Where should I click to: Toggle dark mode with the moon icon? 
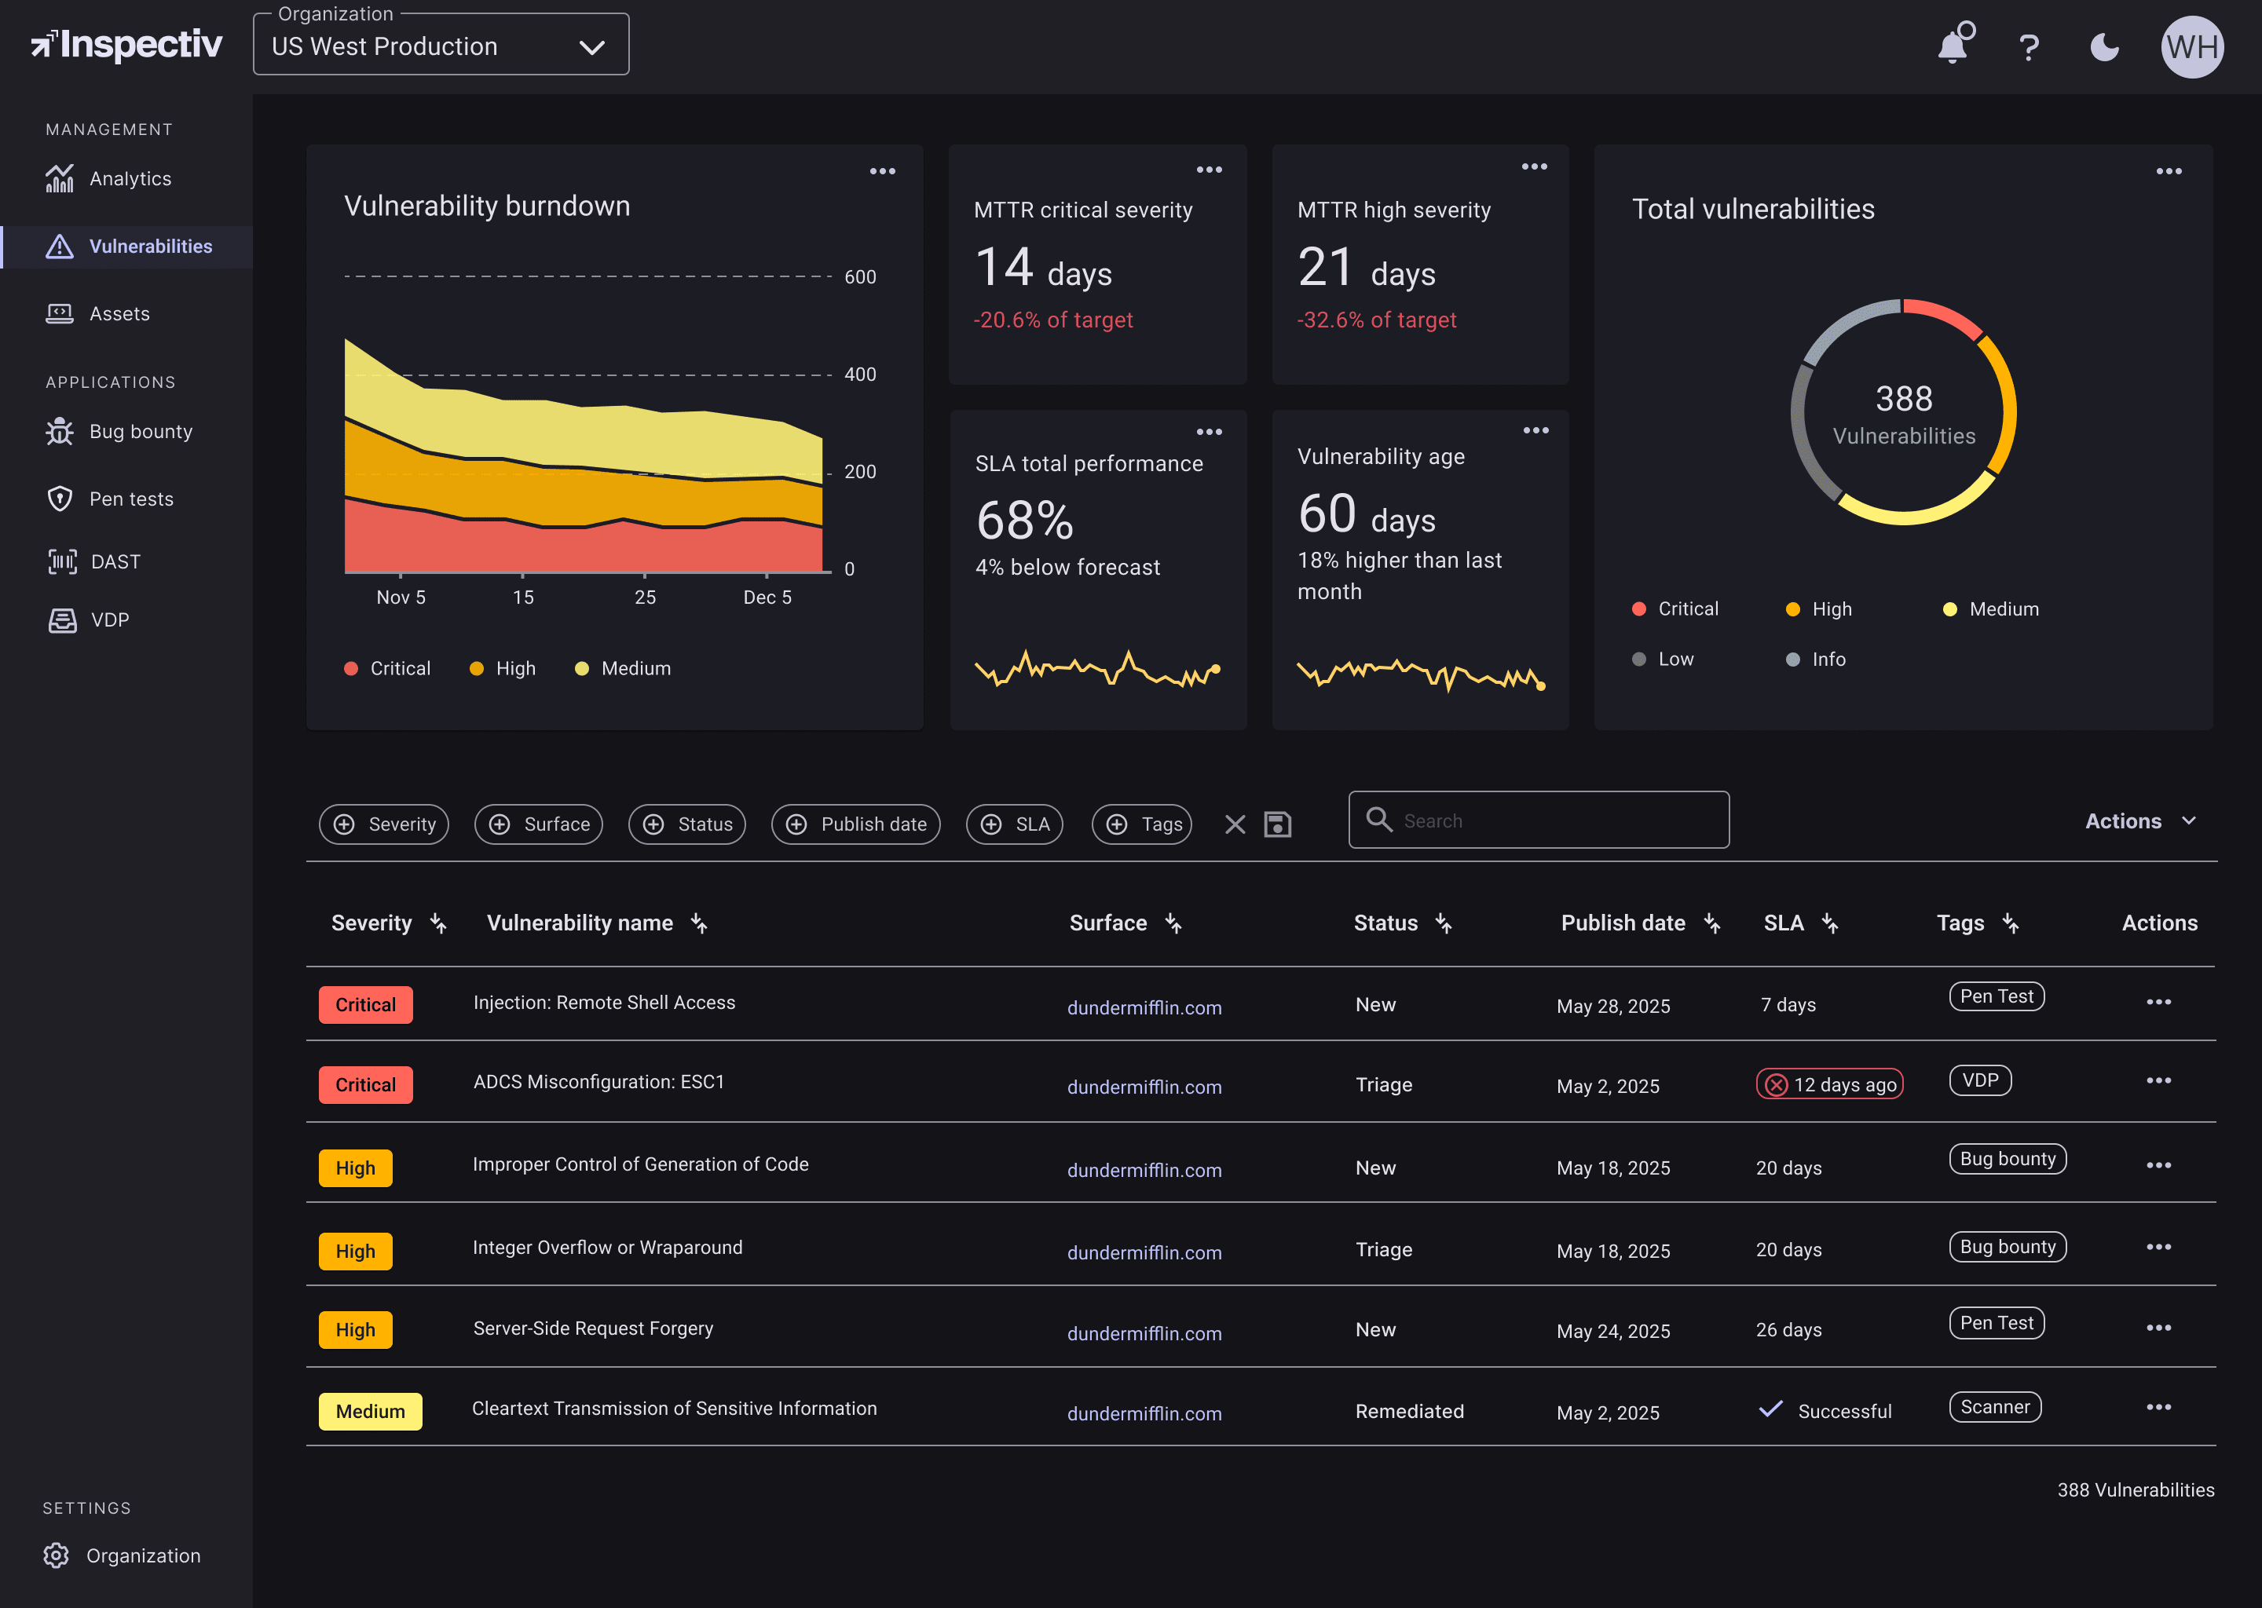[2105, 46]
